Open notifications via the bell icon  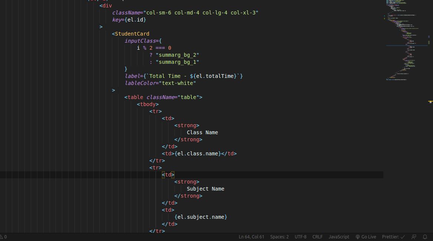click(425, 237)
